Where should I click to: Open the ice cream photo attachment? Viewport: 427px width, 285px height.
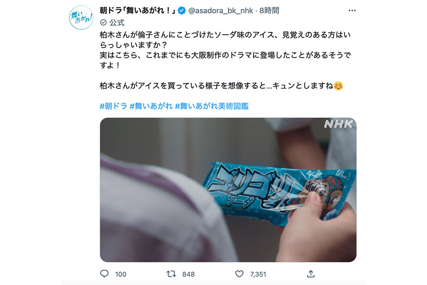228,190
